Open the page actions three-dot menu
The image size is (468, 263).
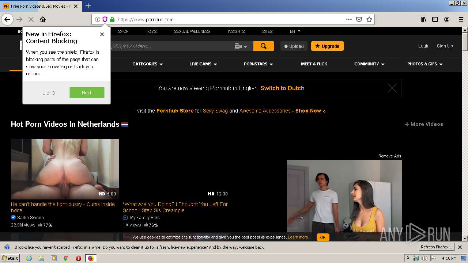[x=349, y=19]
